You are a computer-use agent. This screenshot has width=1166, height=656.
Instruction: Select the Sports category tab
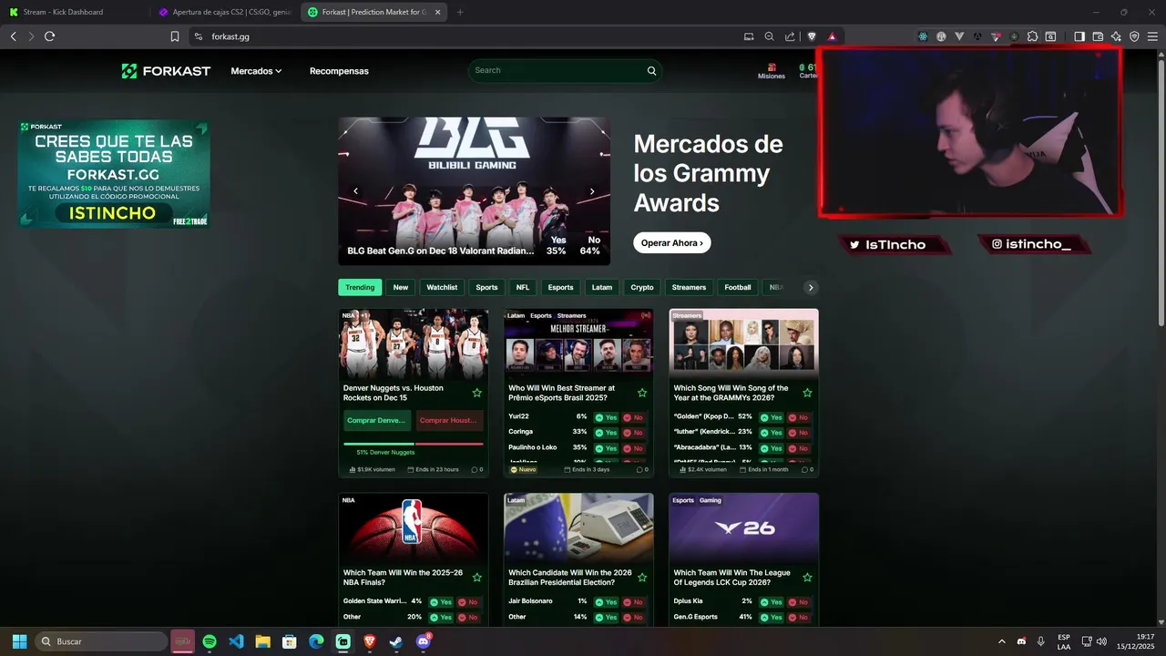tap(487, 287)
